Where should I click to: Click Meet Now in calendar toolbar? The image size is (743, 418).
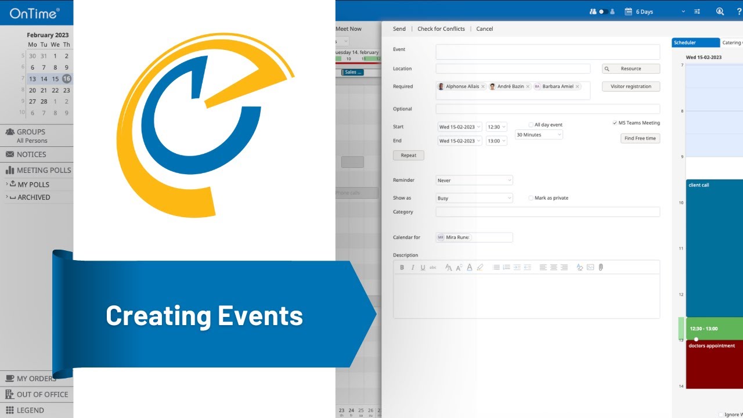tap(348, 28)
